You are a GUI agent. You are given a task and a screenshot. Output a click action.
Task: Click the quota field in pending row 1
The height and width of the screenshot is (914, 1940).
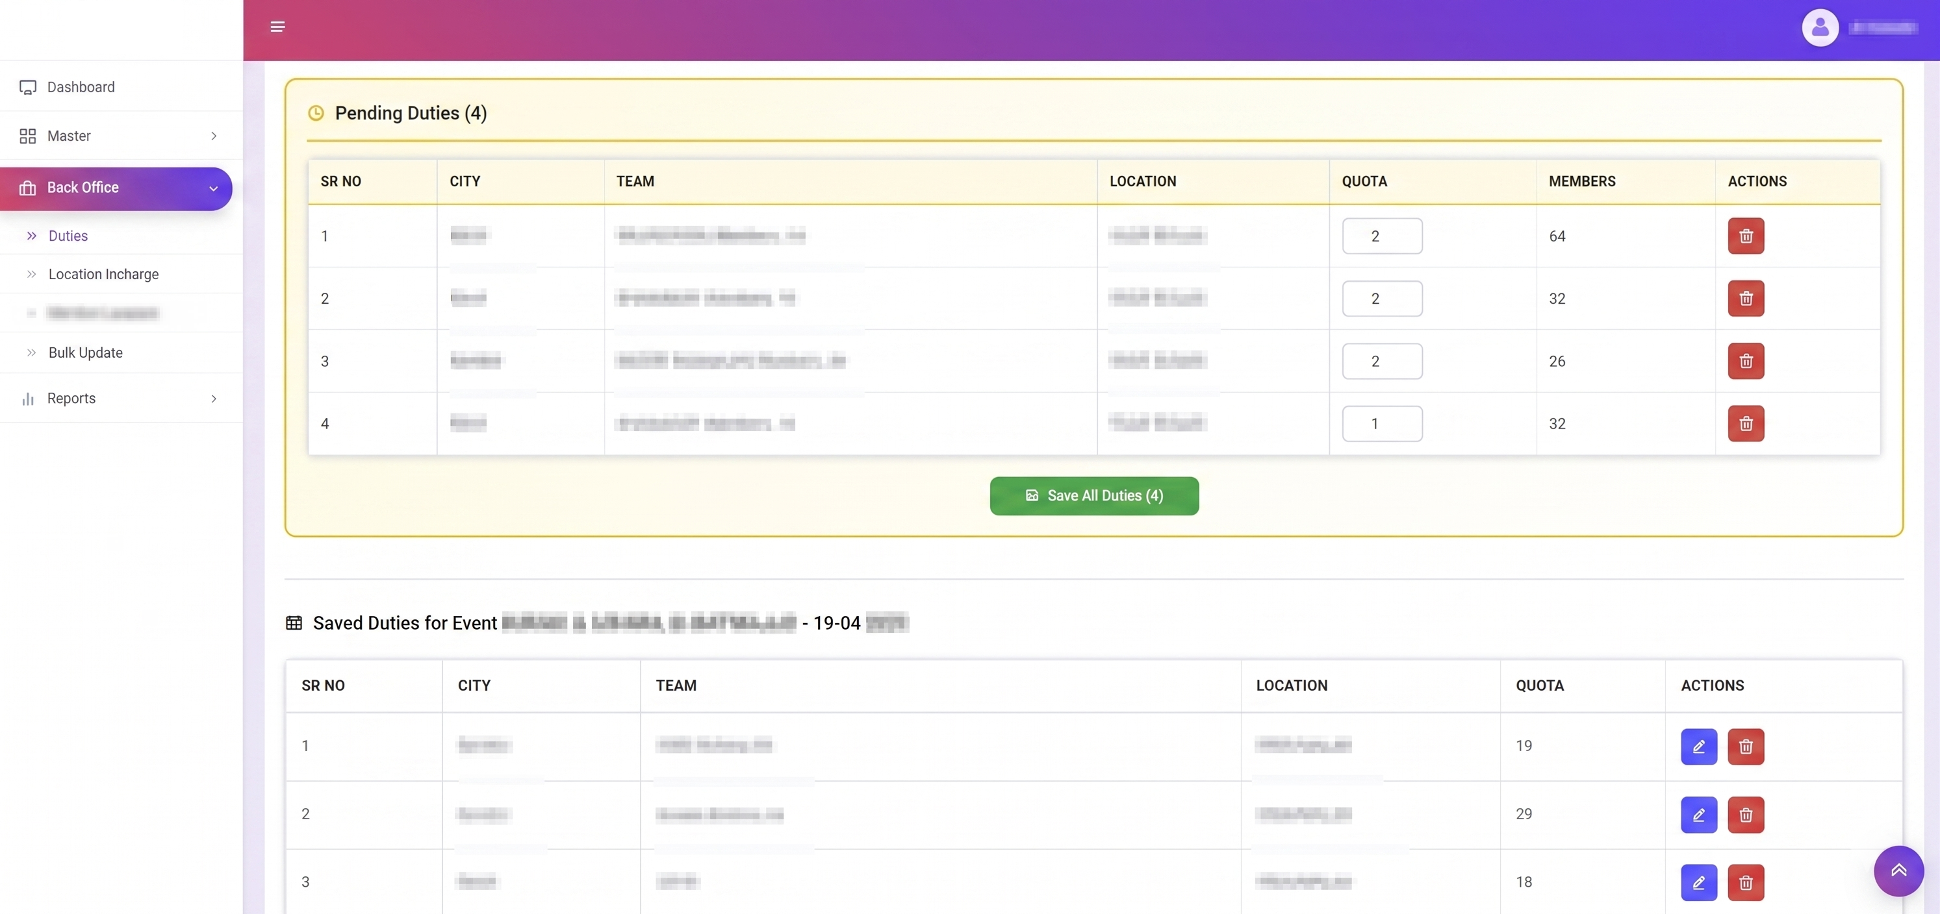(x=1382, y=236)
